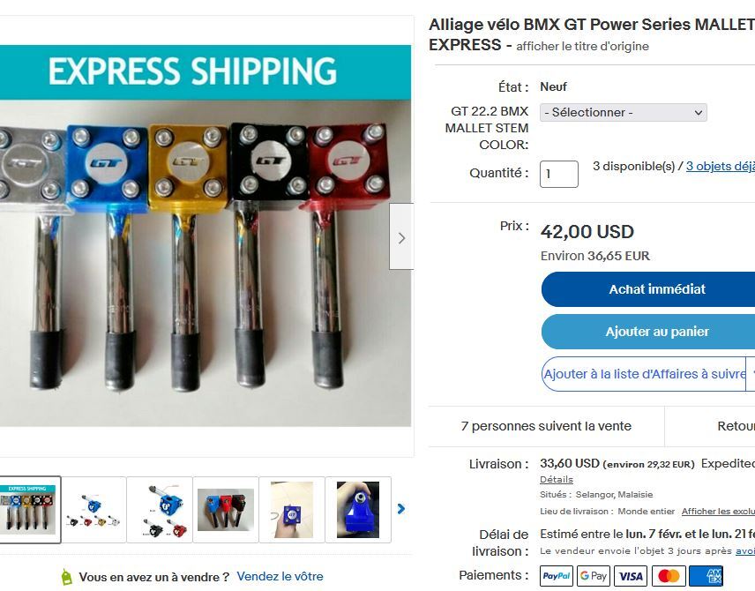This screenshot has height=591, width=755.
Task: Click the Ajouter au panier button
Action: point(657,332)
